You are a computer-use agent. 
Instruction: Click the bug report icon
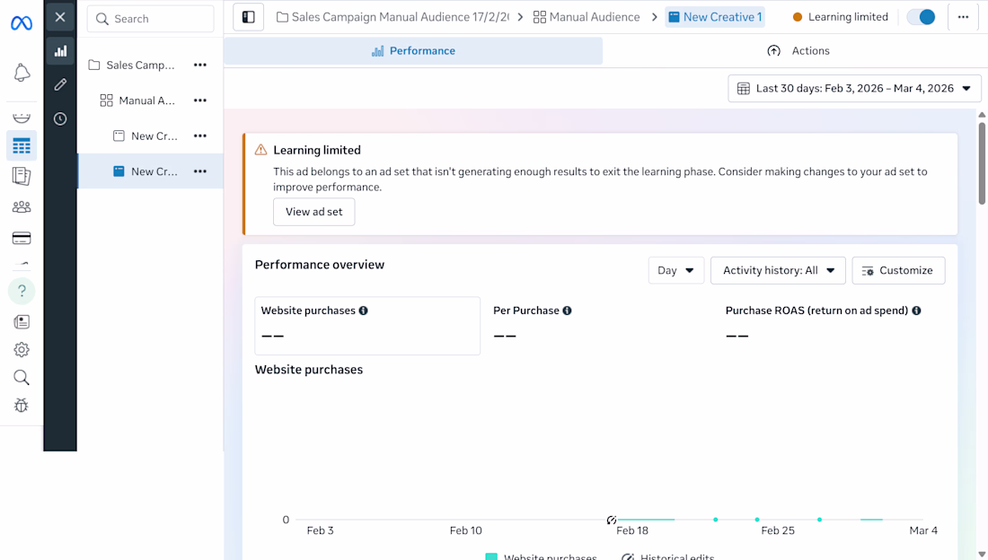pyautogui.click(x=22, y=406)
